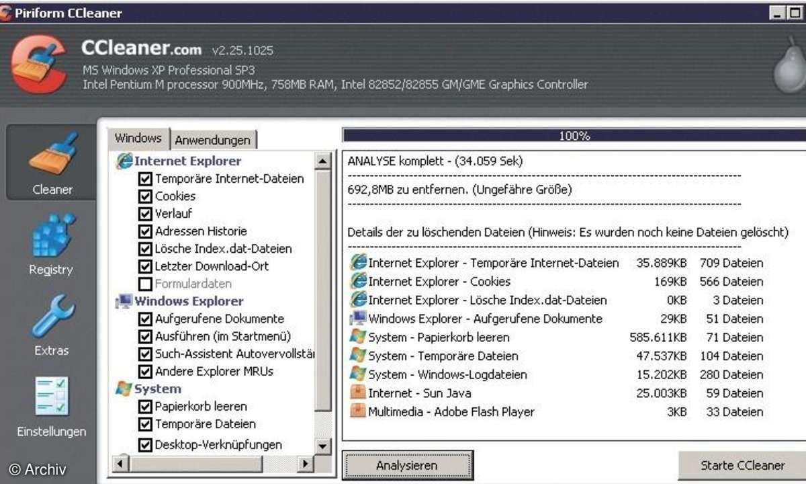
Task: Click the list's scroll up arrow
Action: (x=323, y=161)
